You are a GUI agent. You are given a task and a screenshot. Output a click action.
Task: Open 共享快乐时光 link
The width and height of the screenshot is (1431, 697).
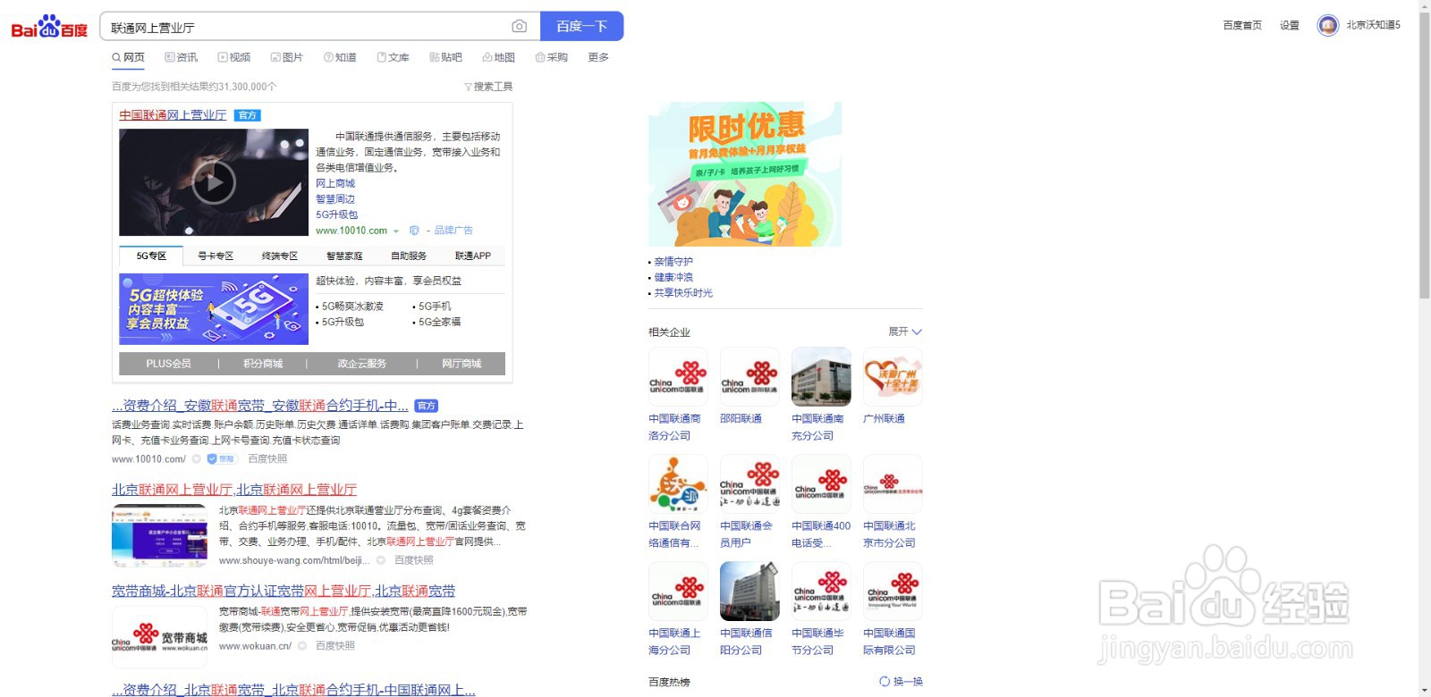(683, 293)
